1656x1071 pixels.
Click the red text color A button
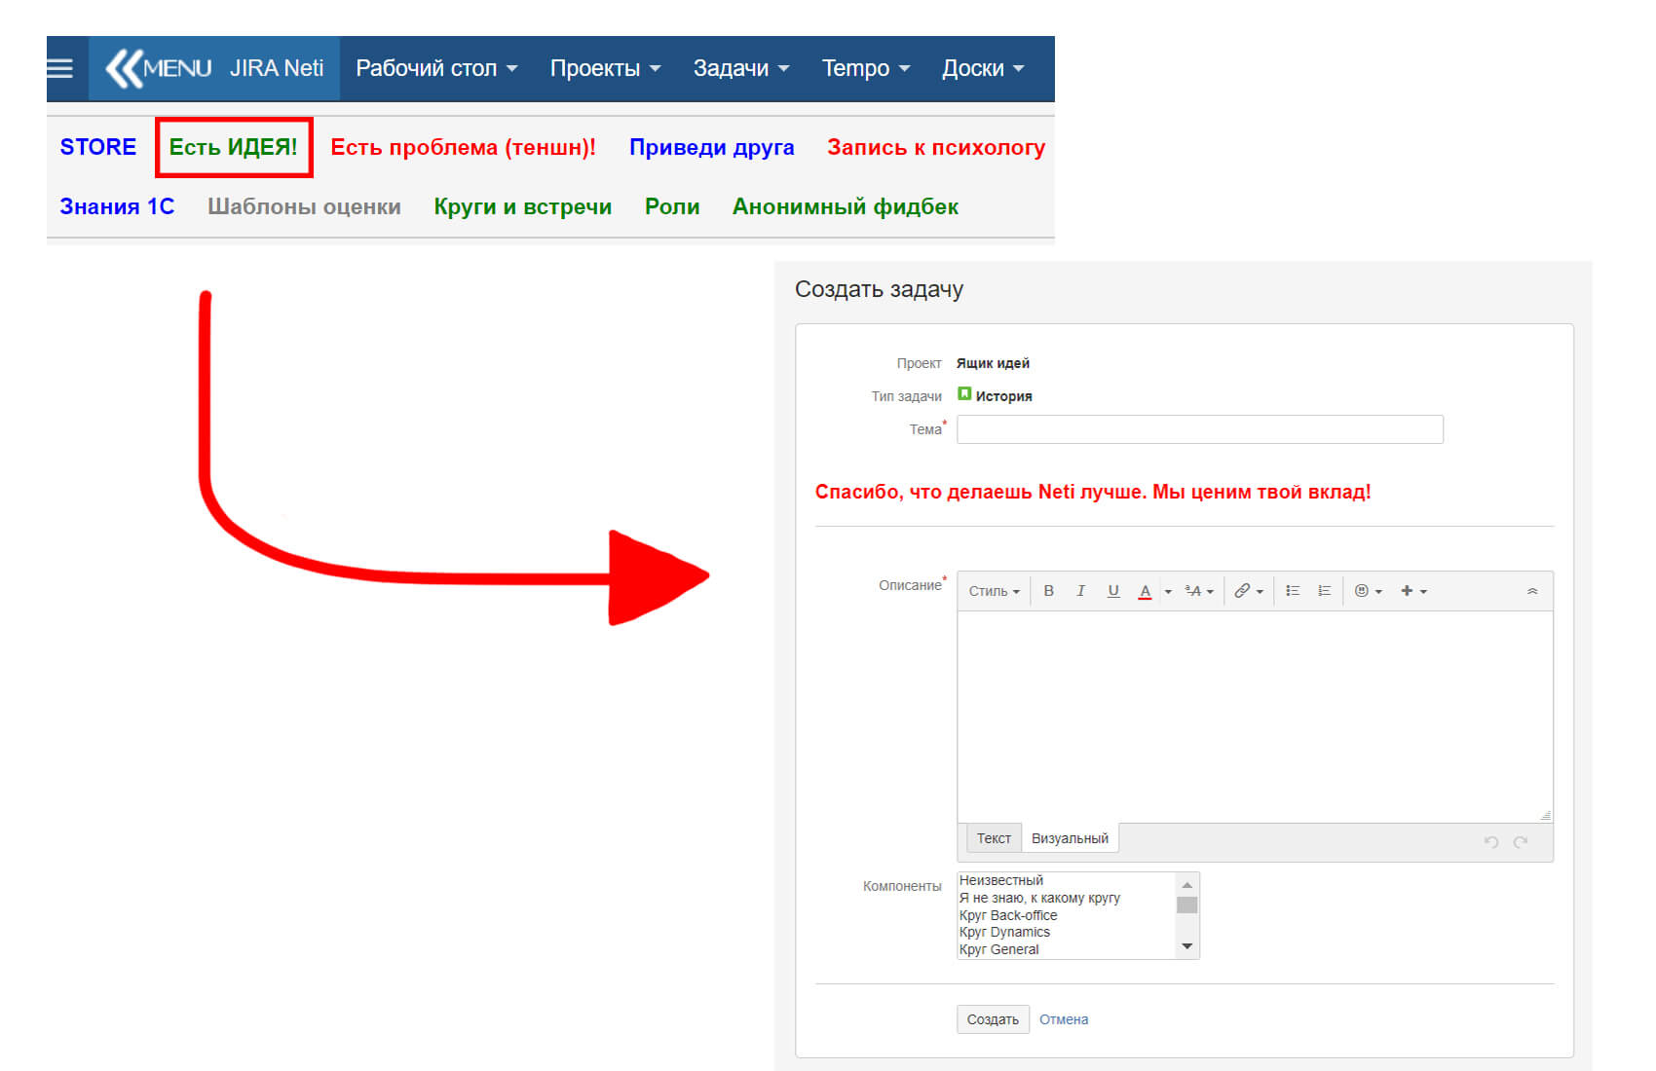1146,591
